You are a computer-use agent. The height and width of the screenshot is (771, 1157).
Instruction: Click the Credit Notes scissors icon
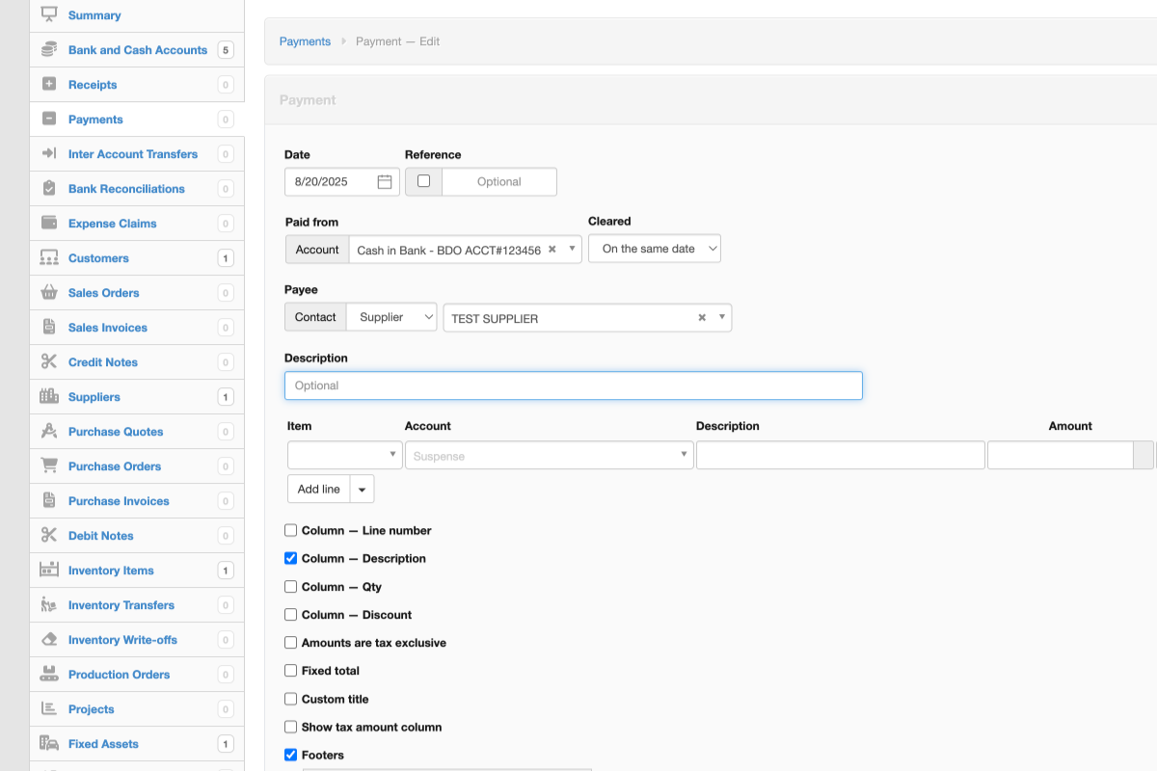pos(49,362)
